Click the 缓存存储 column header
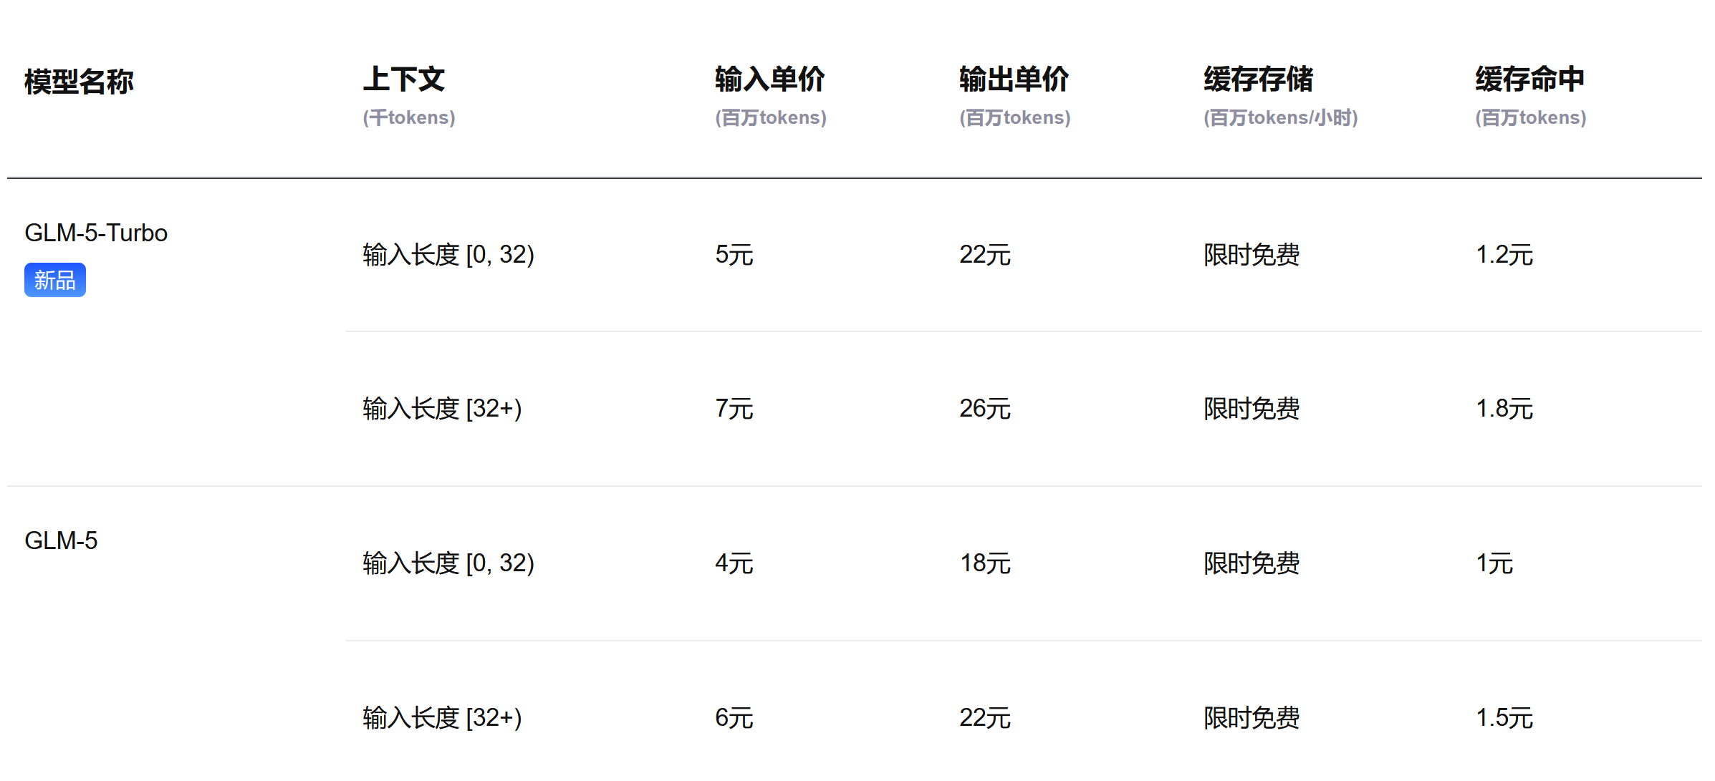This screenshot has height=781, width=1715. pos(1259,79)
